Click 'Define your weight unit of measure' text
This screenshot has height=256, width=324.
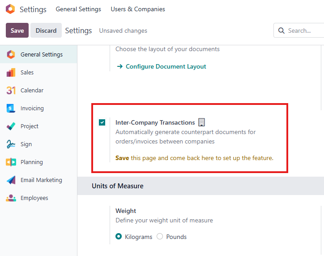[164, 220]
